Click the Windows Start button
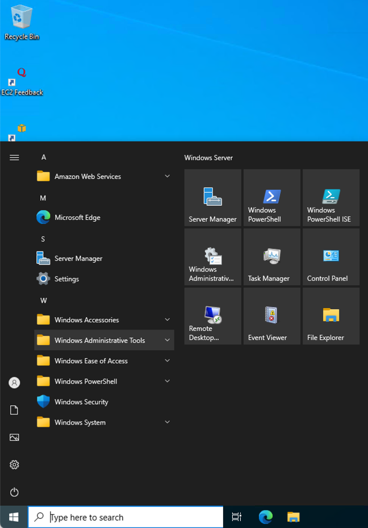Viewport: 368px width, 528px height. click(14, 517)
